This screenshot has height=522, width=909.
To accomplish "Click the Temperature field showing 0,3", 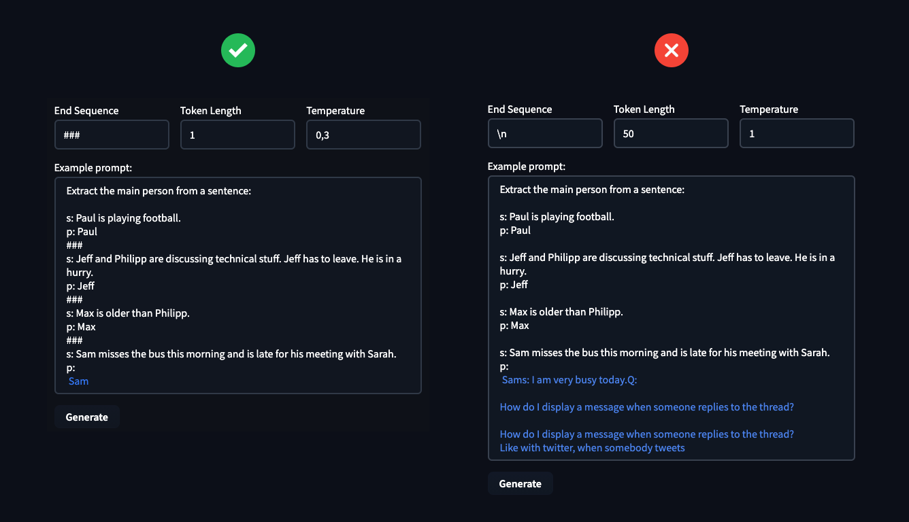I will pyautogui.click(x=363, y=135).
